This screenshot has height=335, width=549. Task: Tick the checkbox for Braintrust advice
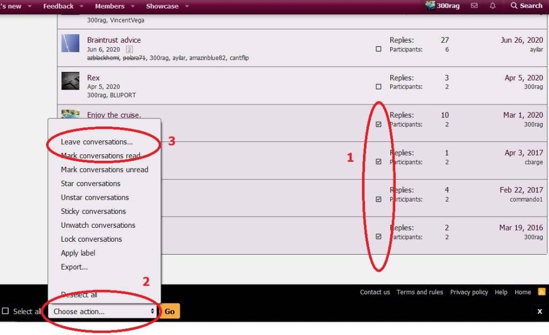pos(379,49)
